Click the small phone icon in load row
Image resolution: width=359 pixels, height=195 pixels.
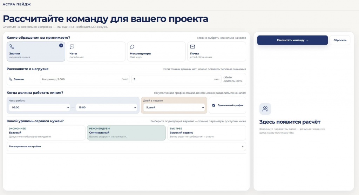pyautogui.click(x=11, y=79)
